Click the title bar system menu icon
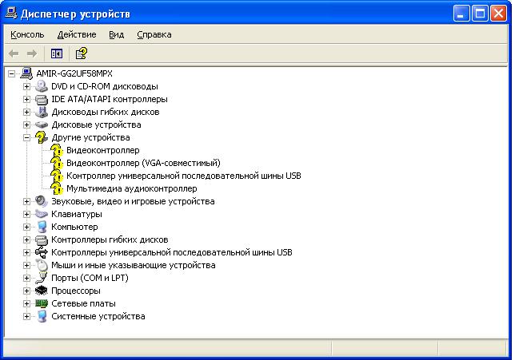 click(11, 13)
